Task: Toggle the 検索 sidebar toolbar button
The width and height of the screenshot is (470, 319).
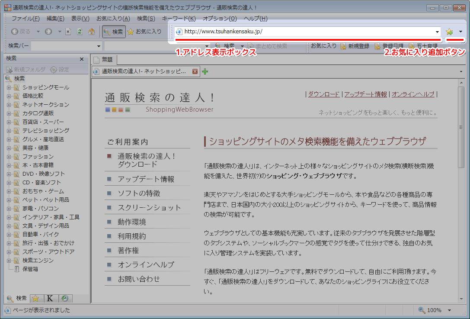Action: point(114,32)
